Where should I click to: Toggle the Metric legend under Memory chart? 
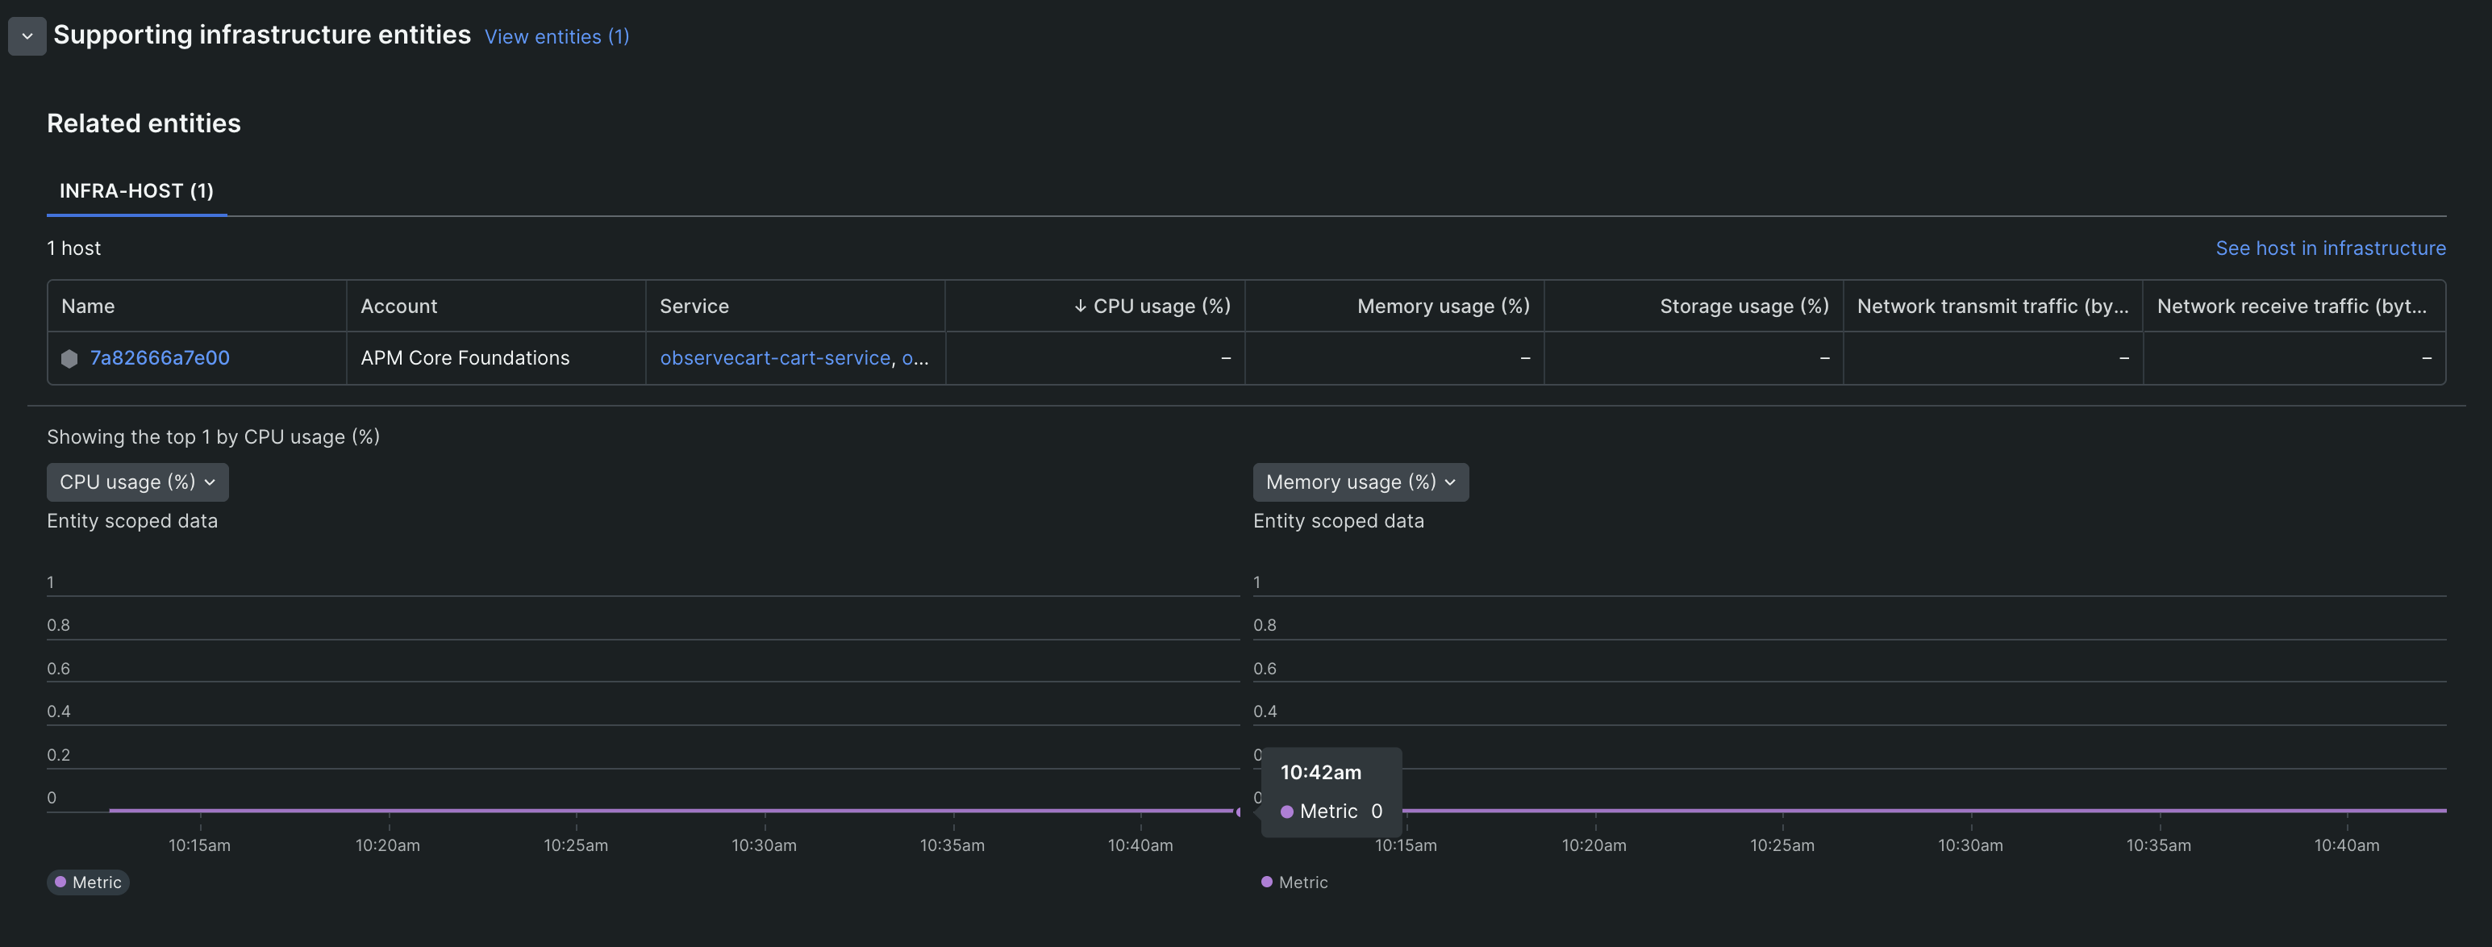(1294, 882)
